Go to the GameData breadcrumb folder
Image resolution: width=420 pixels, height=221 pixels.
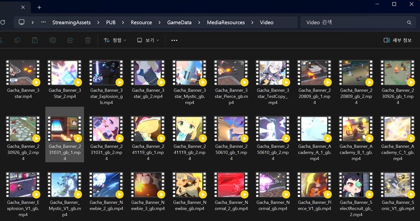click(x=179, y=22)
